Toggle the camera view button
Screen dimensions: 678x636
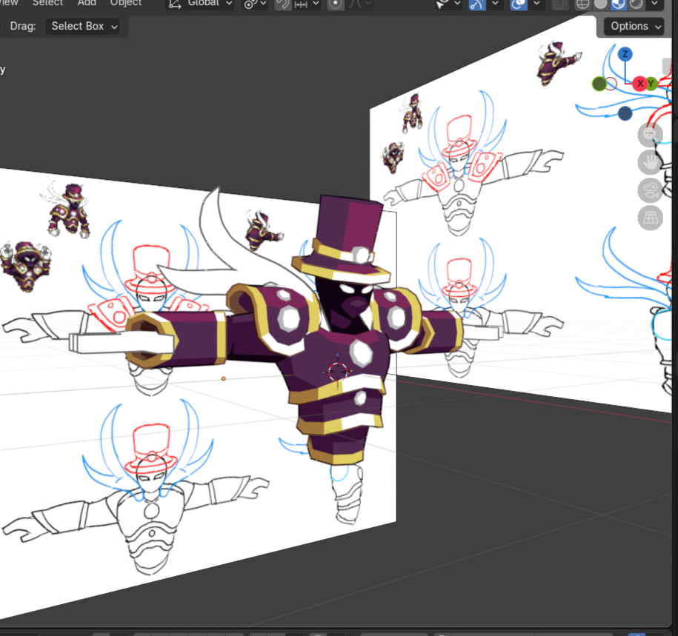pos(650,190)
